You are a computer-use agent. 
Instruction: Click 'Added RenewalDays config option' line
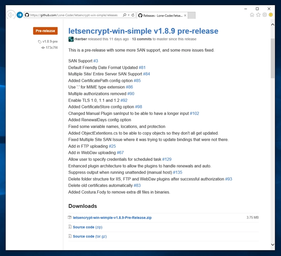(99, 120)
